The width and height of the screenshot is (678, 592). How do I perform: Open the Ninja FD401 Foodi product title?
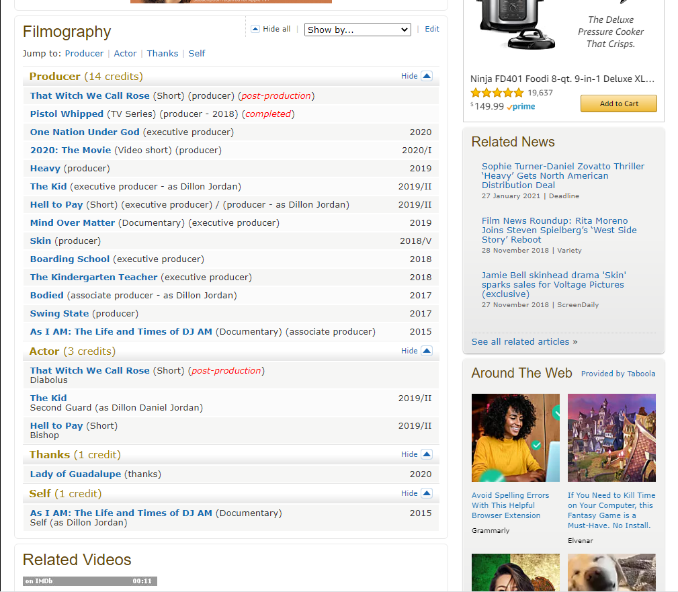point(562,79)
